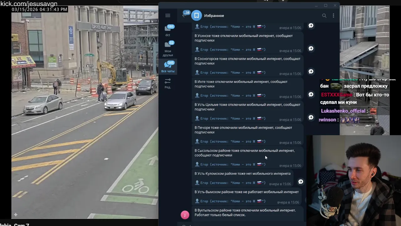Image resolution: width=401 pixels, height=226 pixels.
Task: Click 'В Усть-Куломском районе тоже нет' message
Action: (242, 174)
